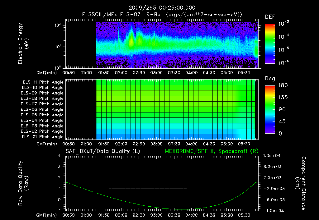Click the 03:00 tick label under the pitch angle panel
The height and width of the screenshot is (220, 319).
coord(156,144)
